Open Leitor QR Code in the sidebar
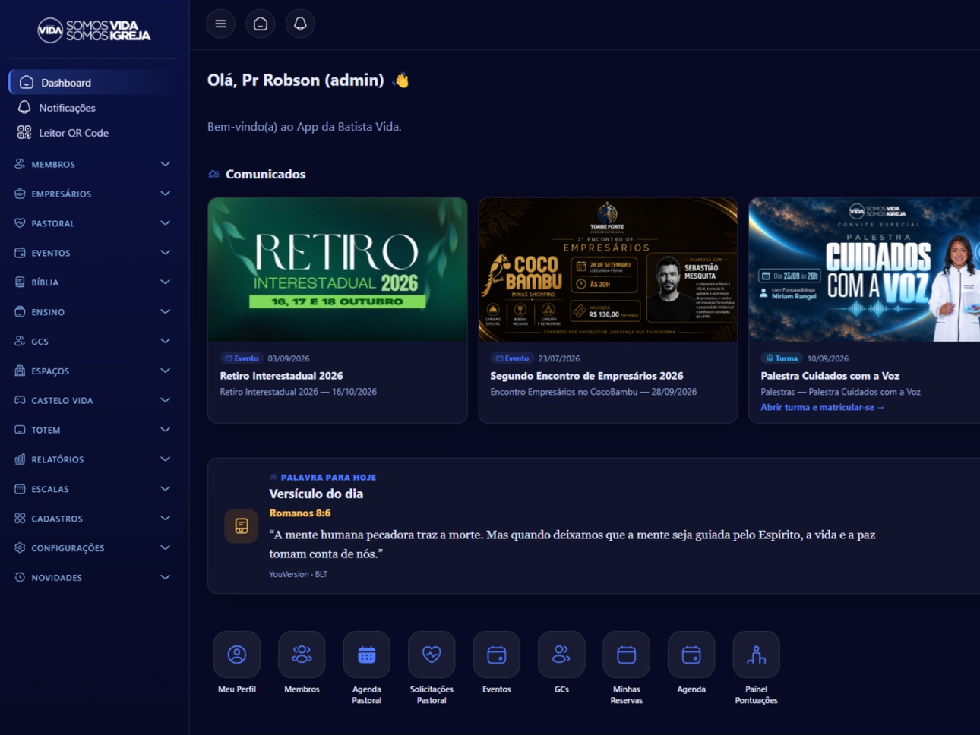Viewport: 980px width, 735px height. pyautogui.click(x=94, y=133)
